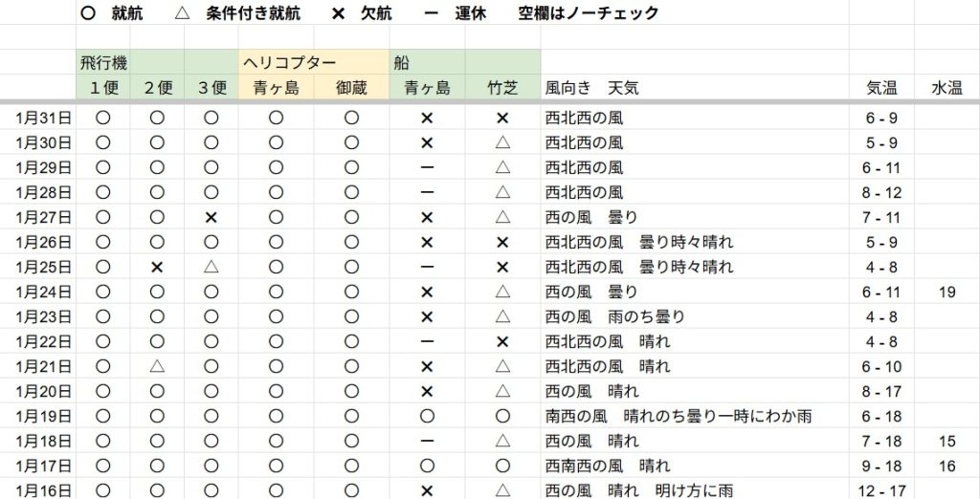Click the × mark in 3便 for 1月27日
The width and height of the screenshot is (980, 499).
(212, 218)
